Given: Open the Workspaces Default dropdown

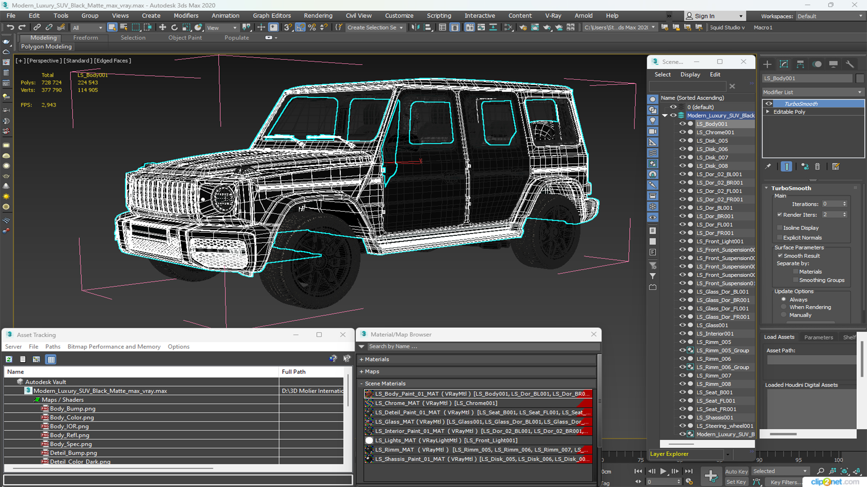Looking at the screenshot, I should (830, 16).
